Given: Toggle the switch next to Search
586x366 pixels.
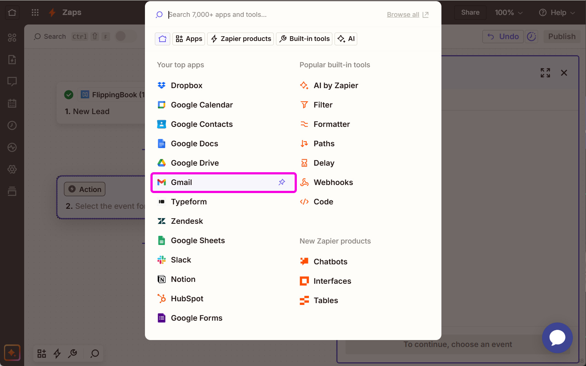Looking at the screenshot, I should click(126, 36).
